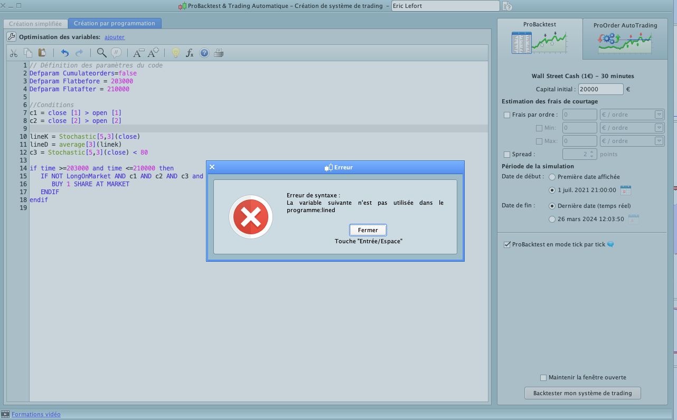The width and height of the screenshot is (677, 420).
Task: Click the Capital initial input field
Action: 601,90
